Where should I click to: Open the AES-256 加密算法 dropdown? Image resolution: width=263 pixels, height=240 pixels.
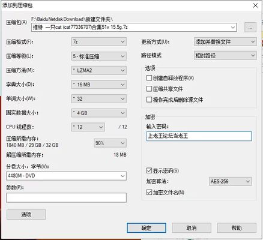point(230,181)
